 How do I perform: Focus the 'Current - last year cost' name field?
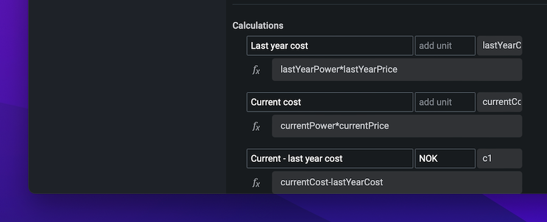coord(330,159)
